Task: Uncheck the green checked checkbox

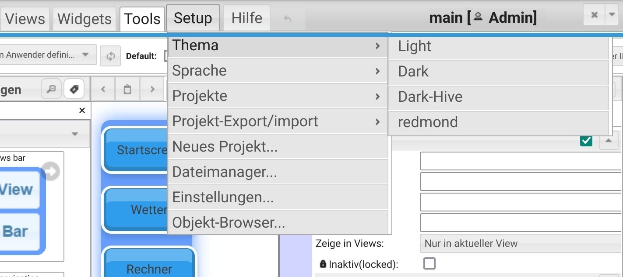Action: coord(586,141)
